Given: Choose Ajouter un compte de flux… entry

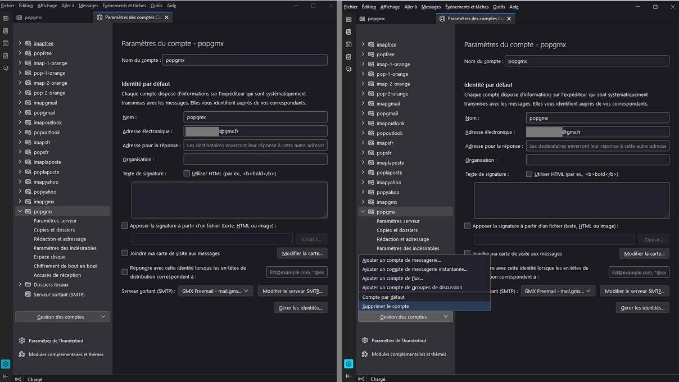Looking at the screenshot, I should (424, 278).
